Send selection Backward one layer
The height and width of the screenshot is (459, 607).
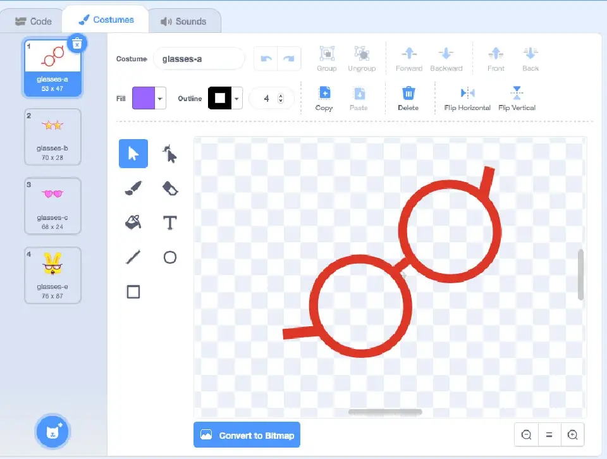tap(446, 59)
